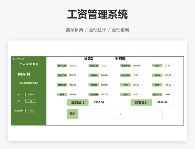Click the 6249.99 net total value
The height and width of the screenshot is (149, 195).
click(x=162, y=102)
